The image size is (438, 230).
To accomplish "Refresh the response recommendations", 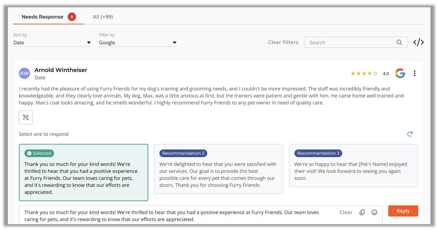I will [x=410, y=134].
